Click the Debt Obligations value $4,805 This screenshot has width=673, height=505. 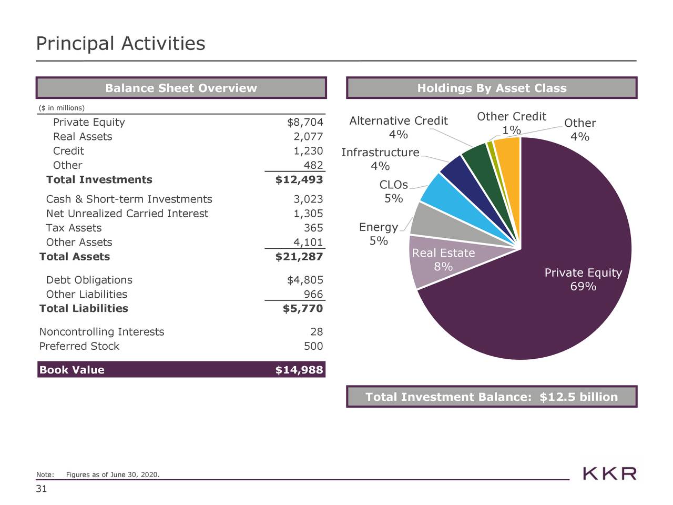(x=305, y=280)
